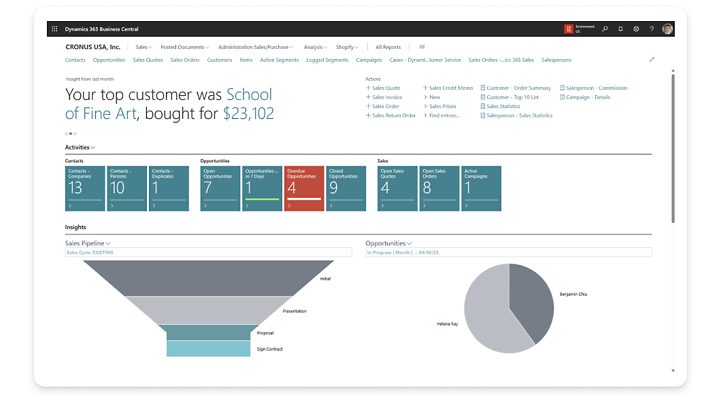Open Sales Orders navigation link
This screenshot has width=721, height=405.
(185, 60)
